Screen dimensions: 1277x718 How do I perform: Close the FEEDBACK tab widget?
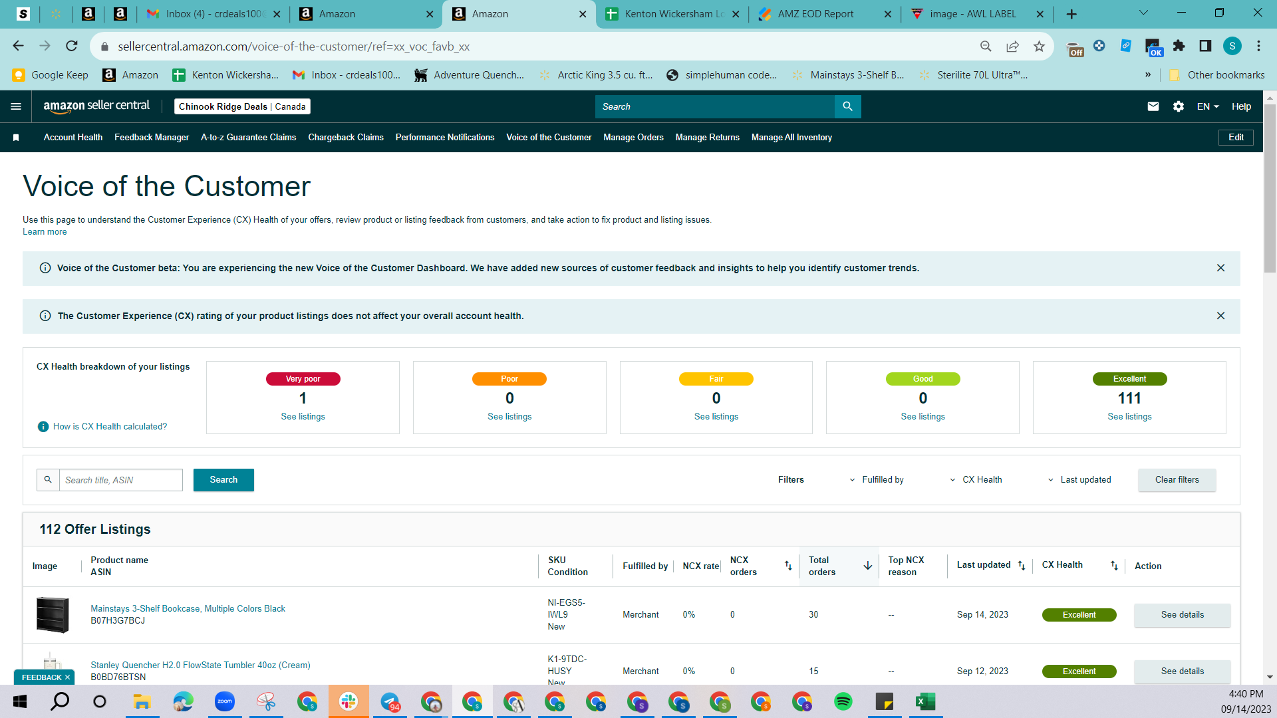(x=67, y=677)
